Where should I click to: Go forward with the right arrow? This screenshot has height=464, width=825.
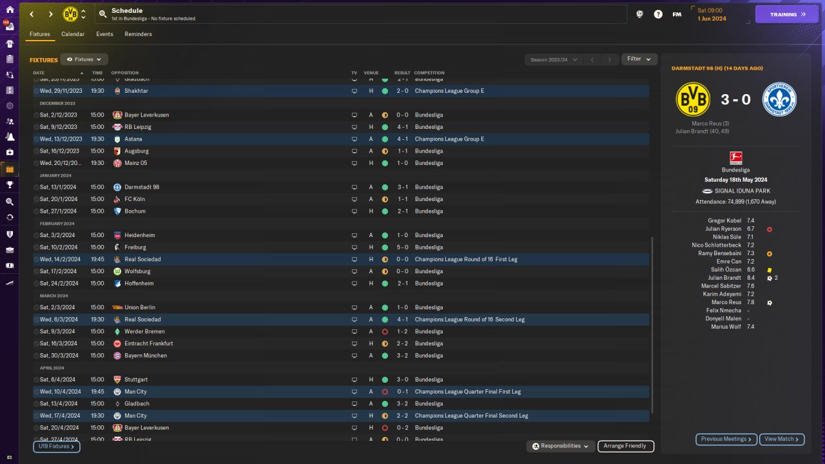[51, 14]
